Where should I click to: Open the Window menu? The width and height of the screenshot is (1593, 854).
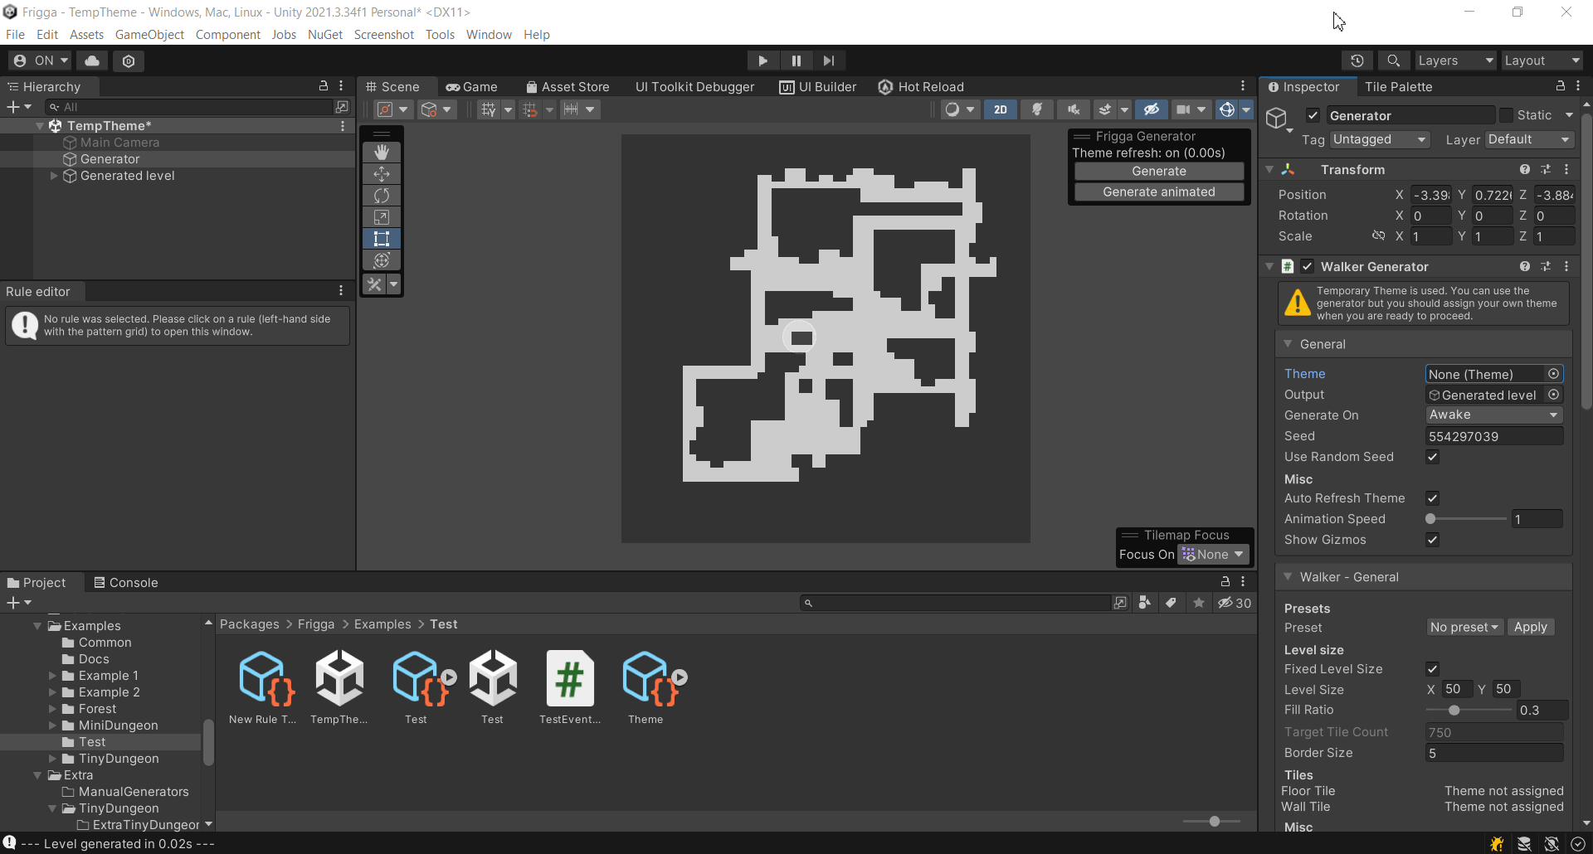(489, 35)
